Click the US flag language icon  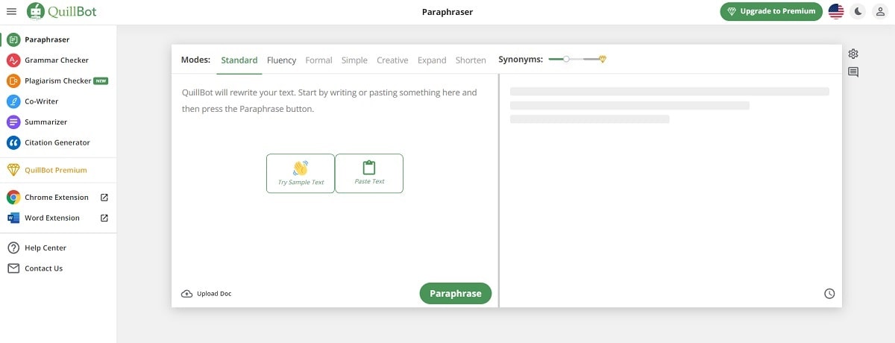[836, 11]
